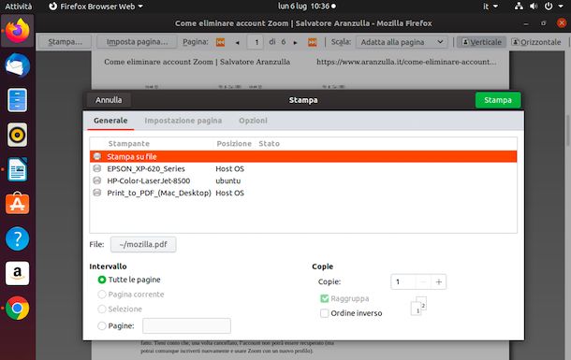
Task: Click printer icon beside Stampa su file
Action: pyautogui.click(x=96, y=156)
